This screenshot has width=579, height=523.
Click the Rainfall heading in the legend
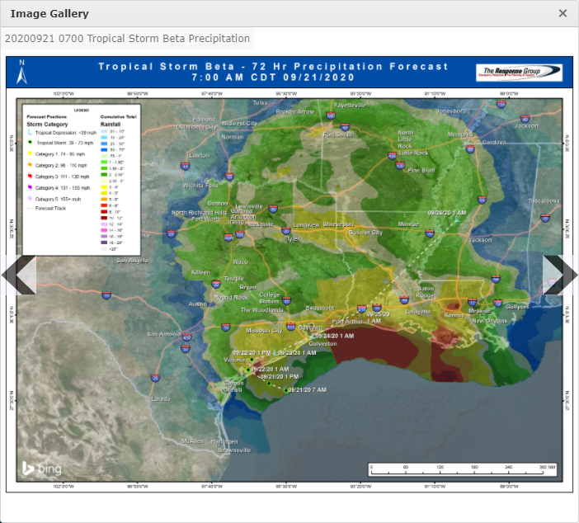point(111,124)
